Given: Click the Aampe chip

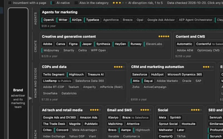Looking at the screenshot, I should (126, 130).
